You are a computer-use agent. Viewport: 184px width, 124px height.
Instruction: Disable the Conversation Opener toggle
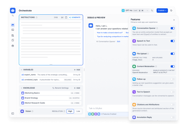click(172, 28)
